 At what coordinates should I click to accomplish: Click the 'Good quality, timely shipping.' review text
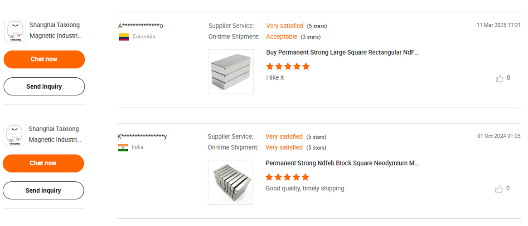tap(305, 188)
